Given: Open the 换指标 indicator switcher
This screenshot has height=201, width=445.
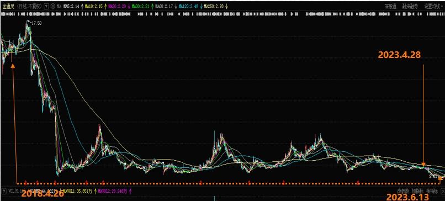Looking at the screenshot, I should point(432,191).
